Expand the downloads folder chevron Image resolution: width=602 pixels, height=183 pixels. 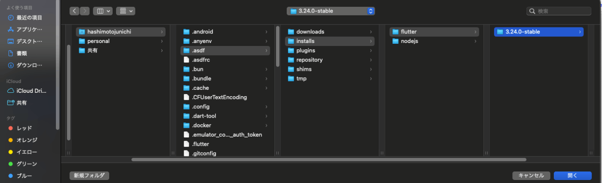371,32
